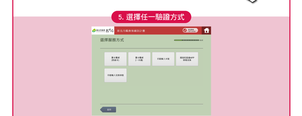Select 靠卡感應 (悠遊卡) option
This screenshot has width=302, height=116.
click(115, 59)
